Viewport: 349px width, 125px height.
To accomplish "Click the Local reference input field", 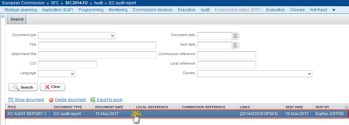I will point(227,65).
